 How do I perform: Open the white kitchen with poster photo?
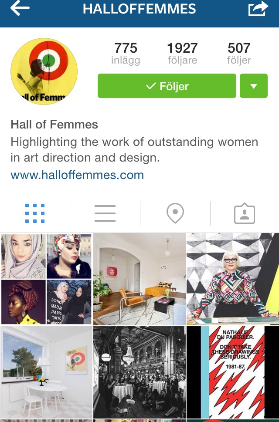click(46, 372)
